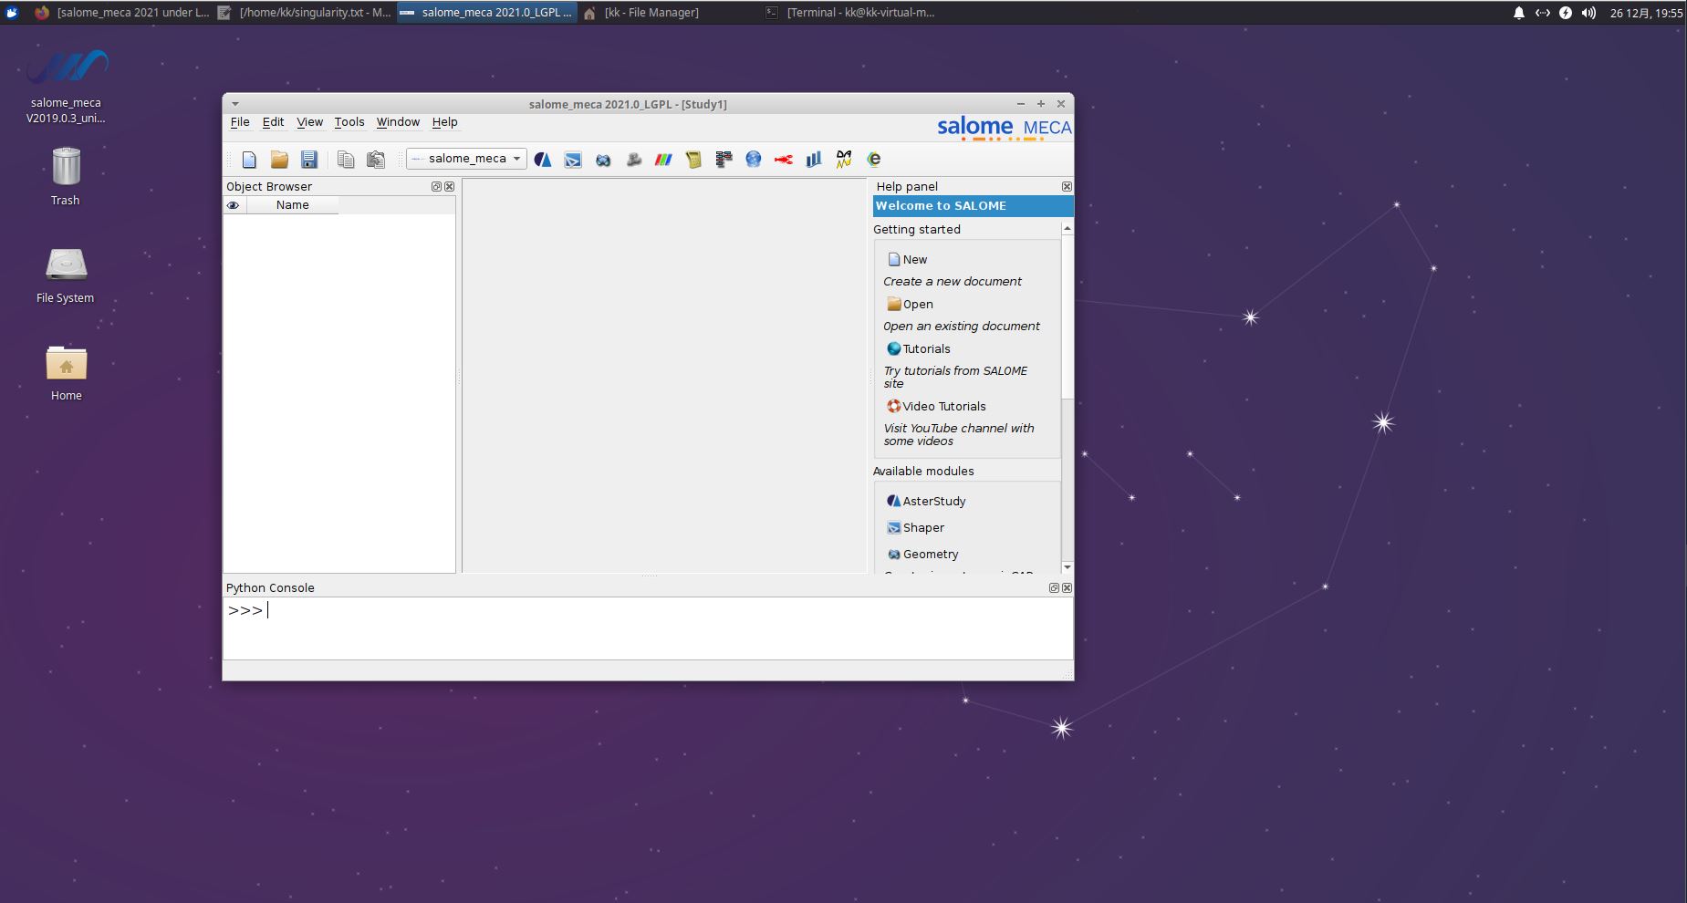Activate the Mesh module from the toolbar
This screenshot has width=1687, height=903.
pos(633,160)
